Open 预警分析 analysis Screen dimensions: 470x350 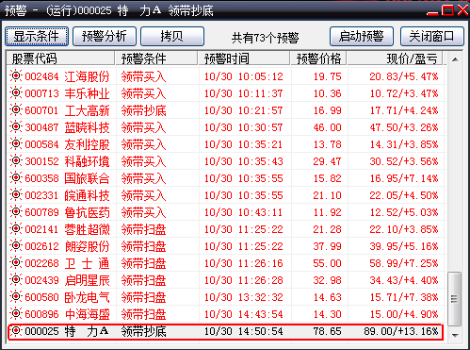point(105,37)
